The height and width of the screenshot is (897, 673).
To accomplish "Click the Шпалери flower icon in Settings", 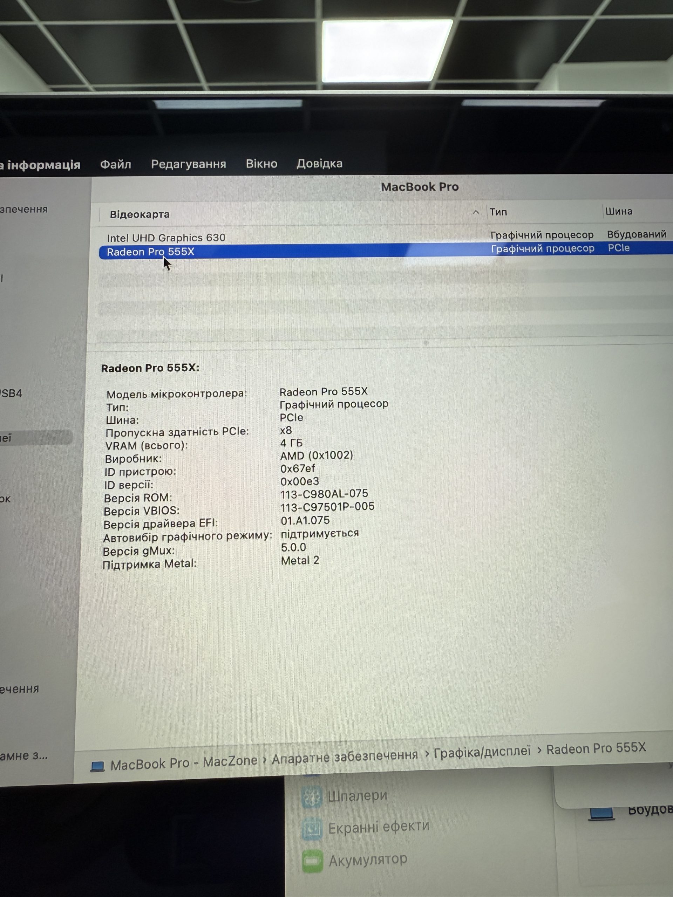I will click(x=312, y=797).
